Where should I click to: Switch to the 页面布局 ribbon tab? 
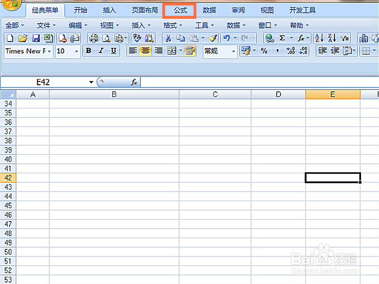(145, 10)
